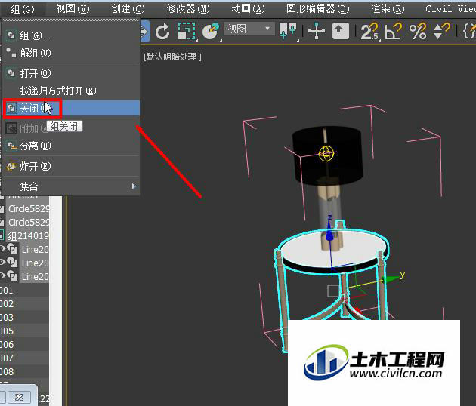Select the row ending in 008
476x406 pixels.
(x=24, y=372)
